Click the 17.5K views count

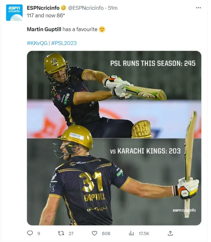coord(144,233)
